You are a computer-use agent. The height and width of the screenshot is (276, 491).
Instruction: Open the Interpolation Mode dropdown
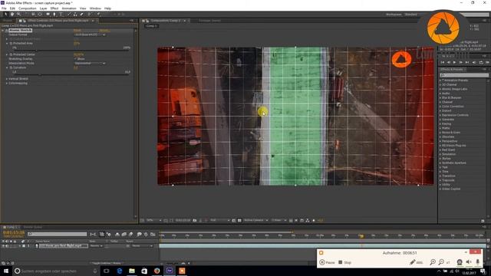coord(90,63)
